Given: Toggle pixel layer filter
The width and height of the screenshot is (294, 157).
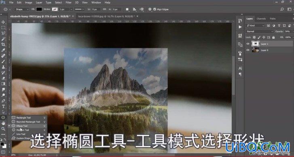Looking at the screenshot, I should coord(269,25).
